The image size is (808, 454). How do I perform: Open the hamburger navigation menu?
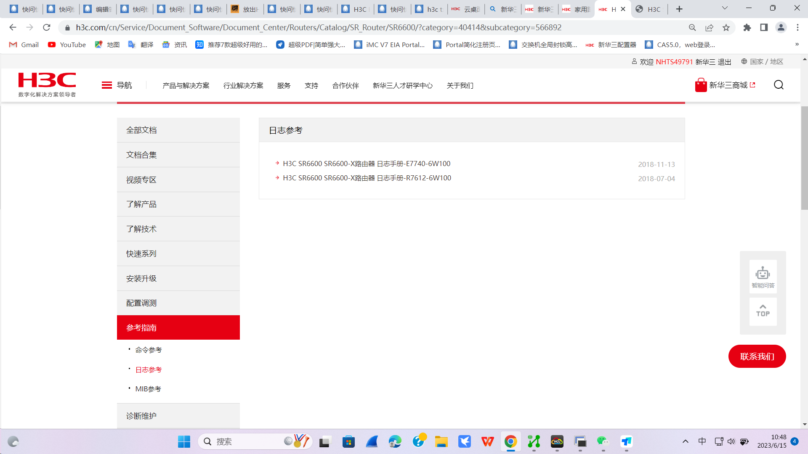107,85
